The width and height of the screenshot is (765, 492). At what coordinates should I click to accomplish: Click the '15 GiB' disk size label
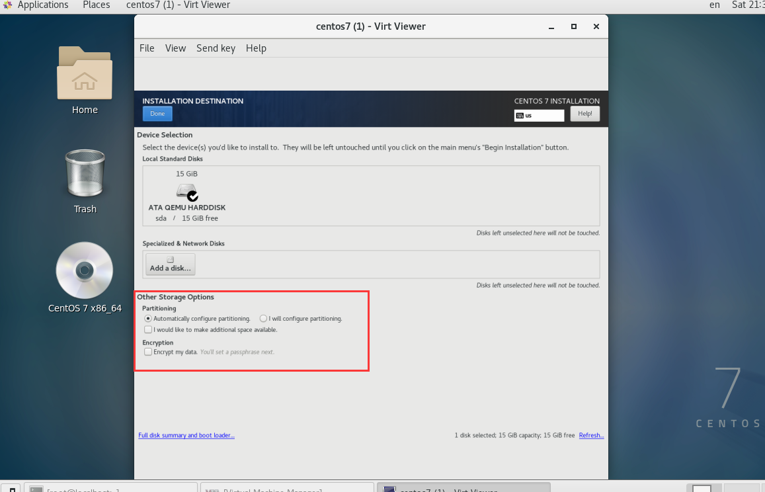(x=187, y=174)
